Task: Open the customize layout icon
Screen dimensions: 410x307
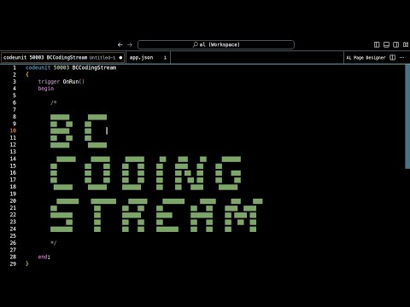Action: (x=406, y=44)
